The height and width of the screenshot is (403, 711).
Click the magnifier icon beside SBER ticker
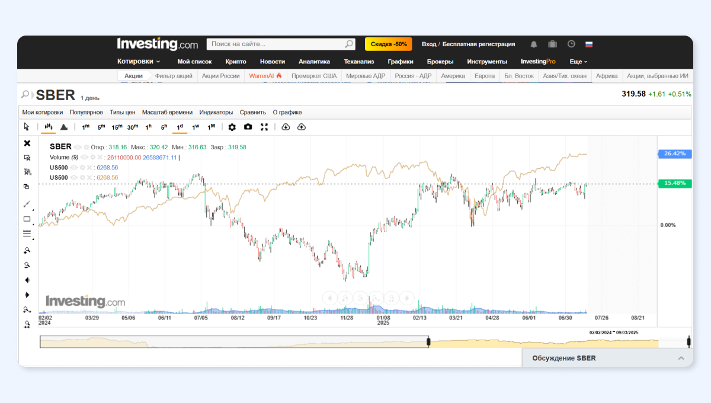click(25, 94)
